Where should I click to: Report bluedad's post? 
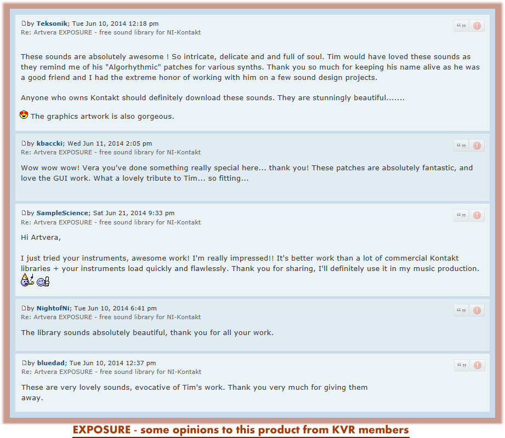click(x=478, y=365)
